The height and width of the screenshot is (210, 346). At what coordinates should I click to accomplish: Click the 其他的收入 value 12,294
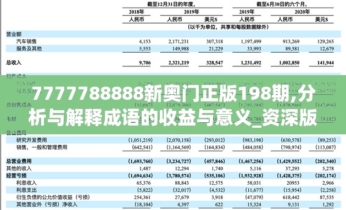(182, 168)
